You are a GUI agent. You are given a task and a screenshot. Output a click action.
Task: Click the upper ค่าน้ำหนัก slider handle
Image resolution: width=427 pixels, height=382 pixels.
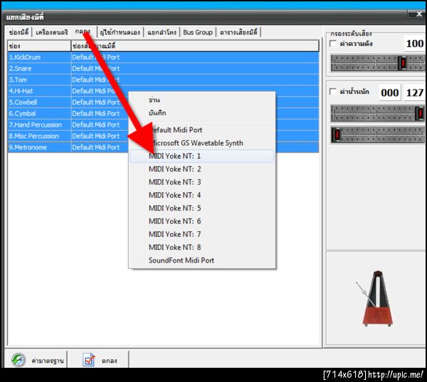click(420, 113)
